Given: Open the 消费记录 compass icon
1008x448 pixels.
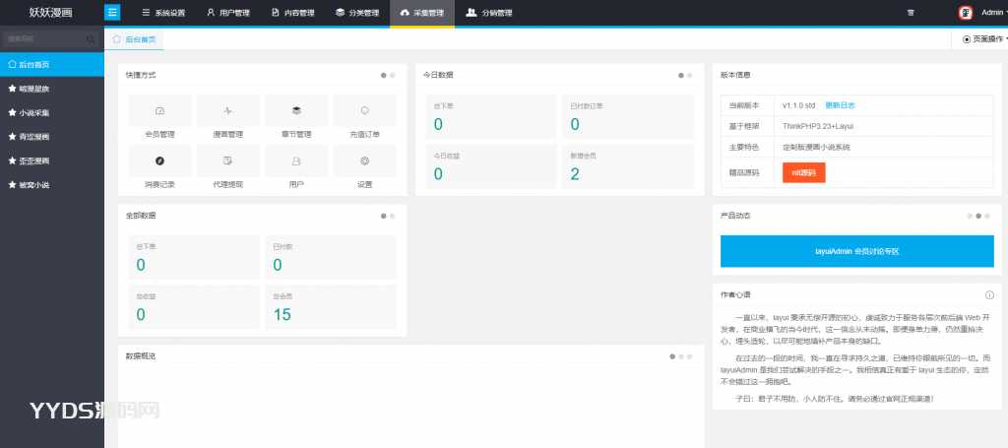Looking at the screenshot, I should click(x=159, y=160).
